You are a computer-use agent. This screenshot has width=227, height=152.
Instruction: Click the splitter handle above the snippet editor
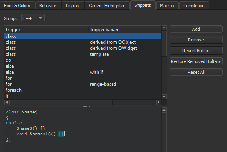[86, 106]
